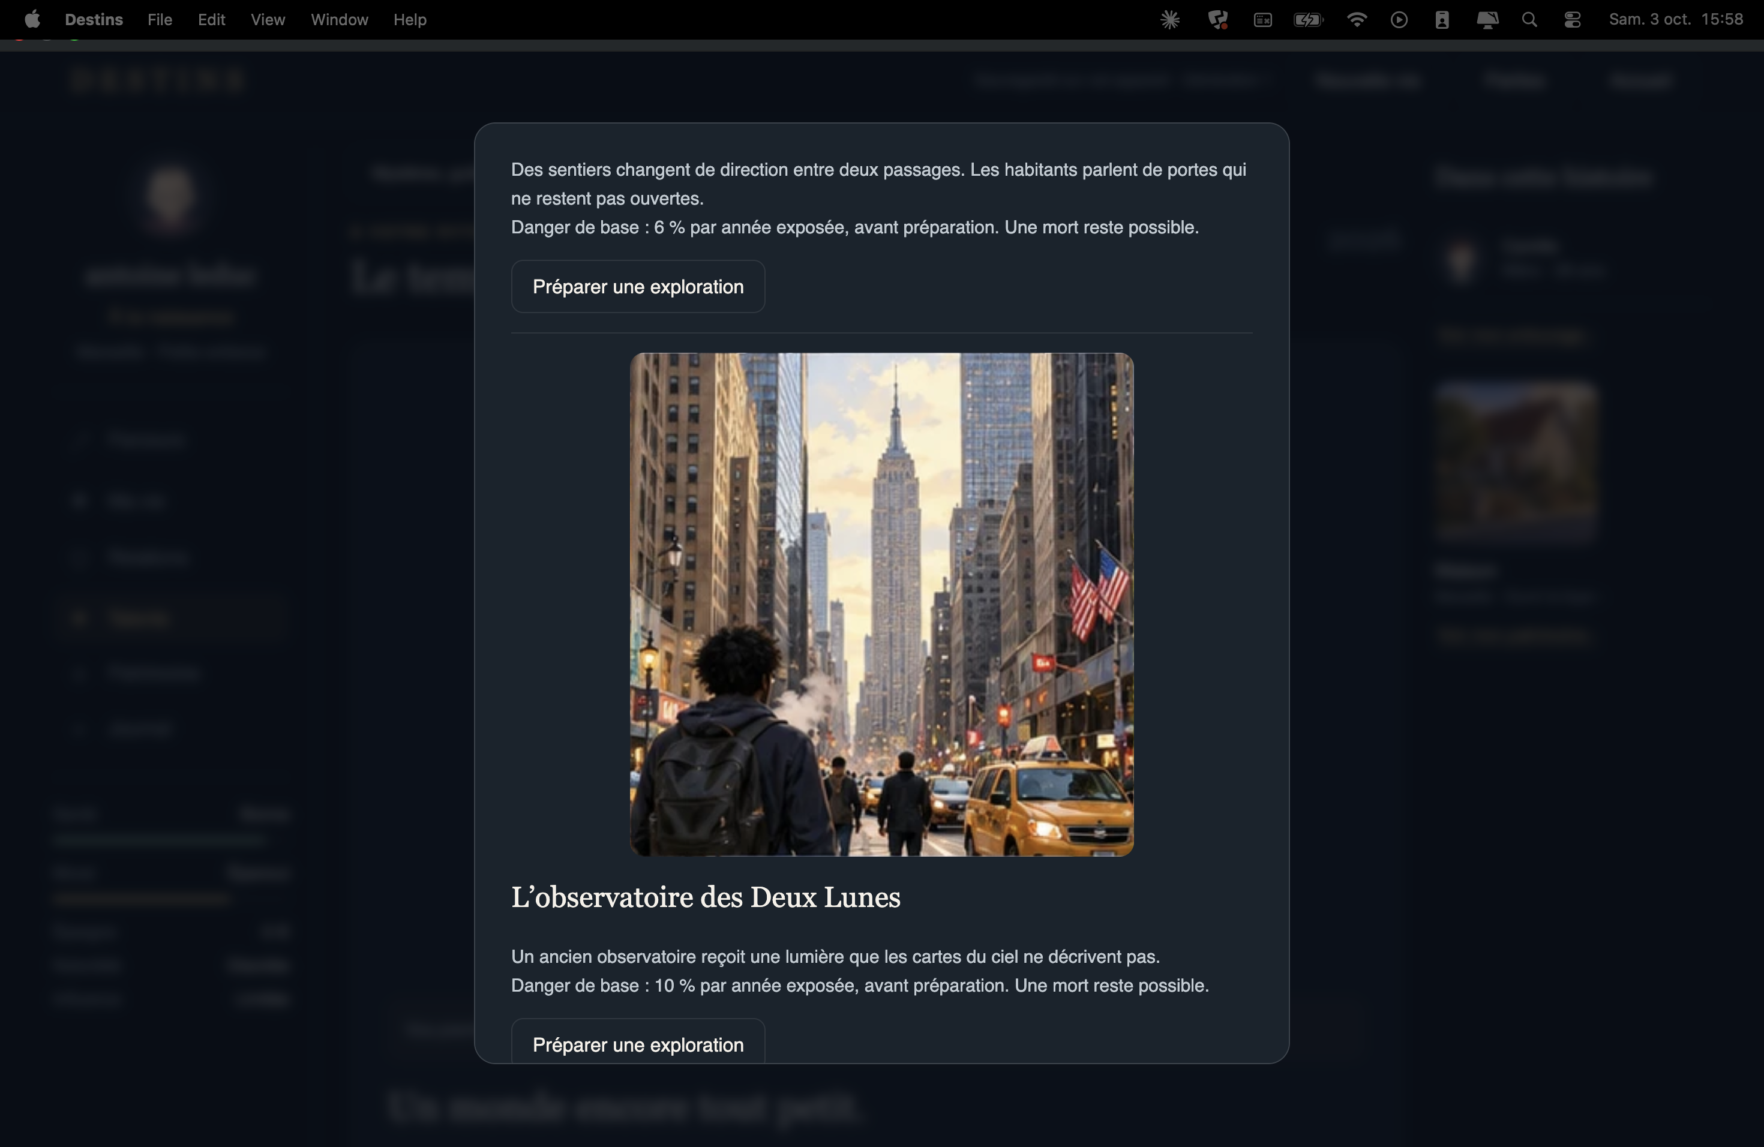1764x1147 pixels.
Task: Click the date and time Sam. 3 oct. 15:58
Action: 1676,20
